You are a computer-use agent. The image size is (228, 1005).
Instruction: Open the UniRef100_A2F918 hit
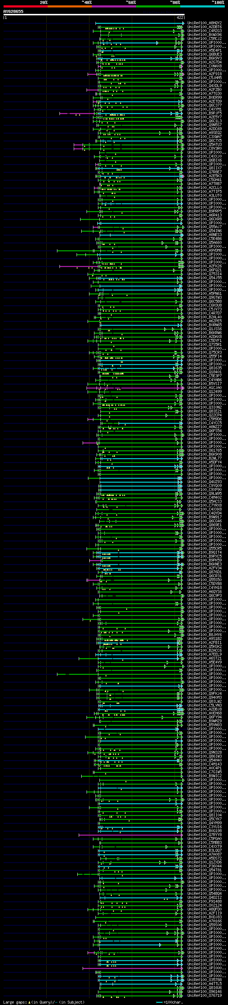pos(204,74)
